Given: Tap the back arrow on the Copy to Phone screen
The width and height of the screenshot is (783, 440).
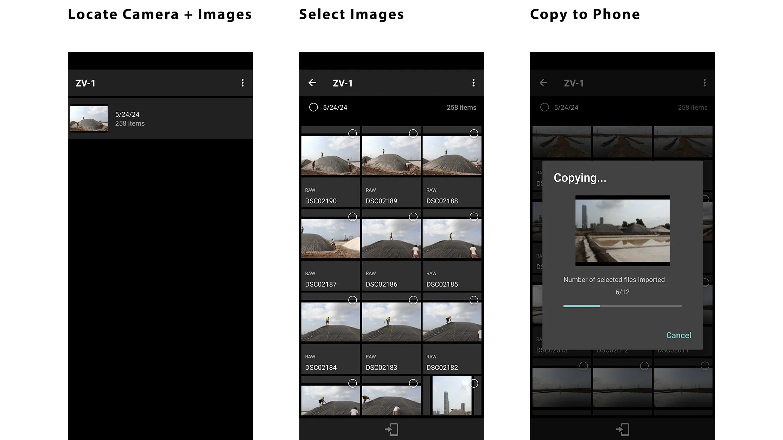Looking at the screenshot, I should click(543, 83).
